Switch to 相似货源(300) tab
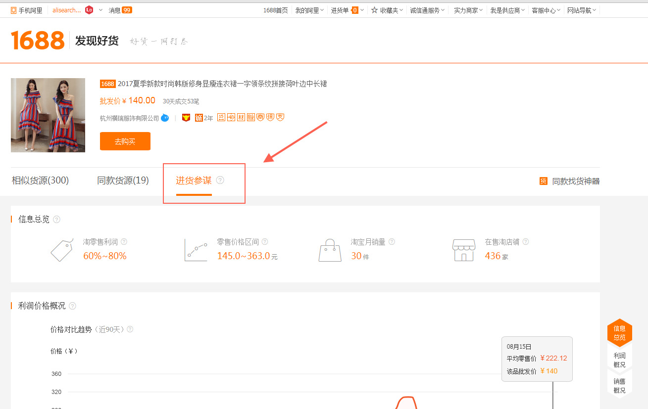 pos(40,181)
